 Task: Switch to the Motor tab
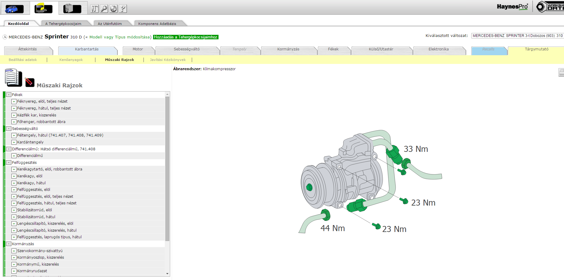tap(138, 49)
